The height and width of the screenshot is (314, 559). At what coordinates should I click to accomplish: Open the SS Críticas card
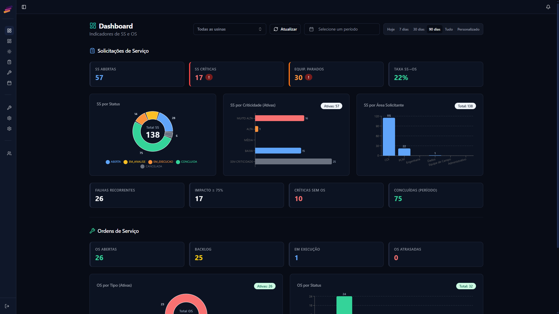[x=237, y=74]
